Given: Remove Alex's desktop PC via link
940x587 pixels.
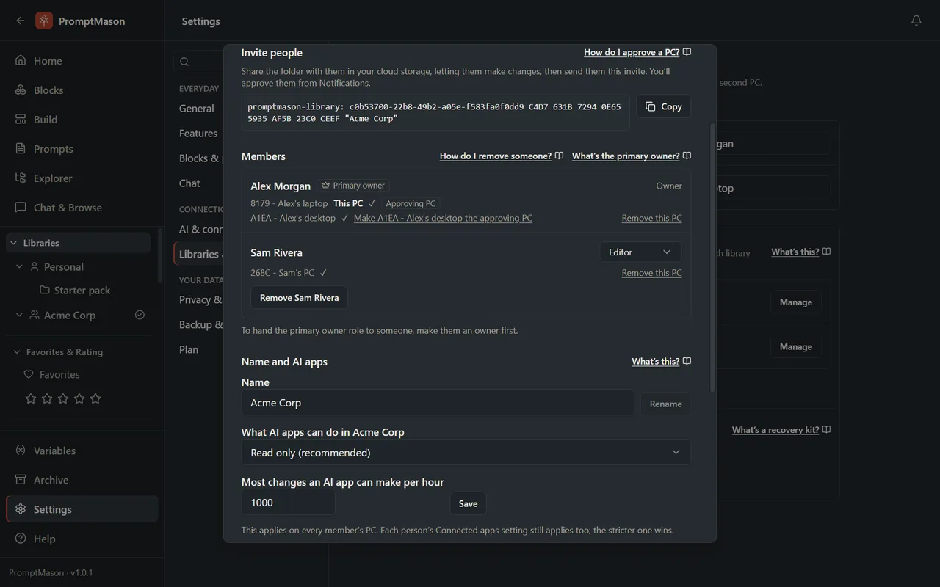Looking at the screenshot, I should click(651, 218).
